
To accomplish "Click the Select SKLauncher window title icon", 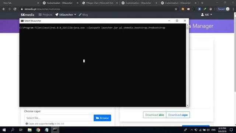I will 22,21.
